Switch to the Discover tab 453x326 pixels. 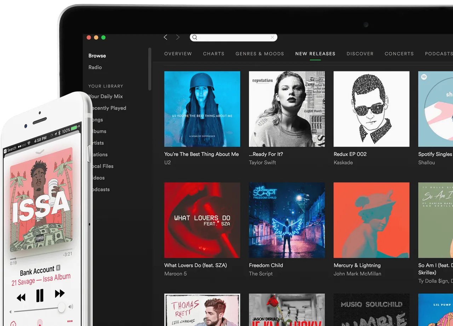[360, 54]
